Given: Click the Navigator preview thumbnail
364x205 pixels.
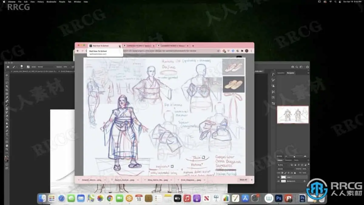Looking at the screenshot, I should (293, 114).
